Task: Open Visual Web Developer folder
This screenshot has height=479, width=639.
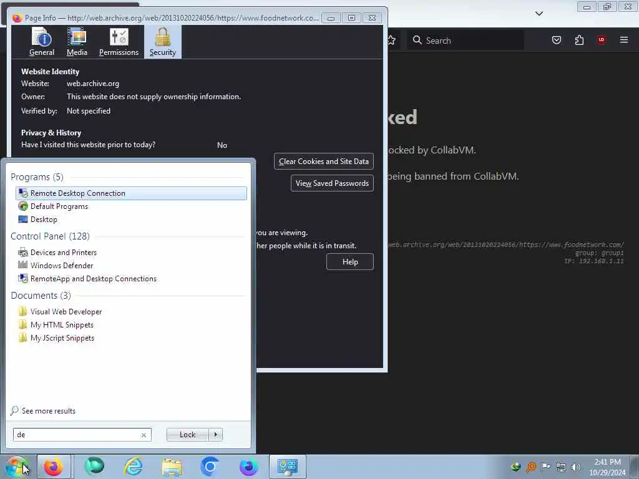Action: [131, 312]
